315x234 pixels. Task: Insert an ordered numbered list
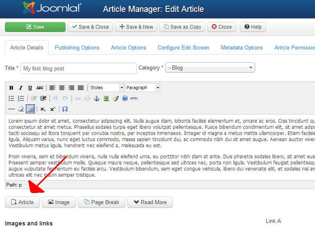(x=21, y=98)
